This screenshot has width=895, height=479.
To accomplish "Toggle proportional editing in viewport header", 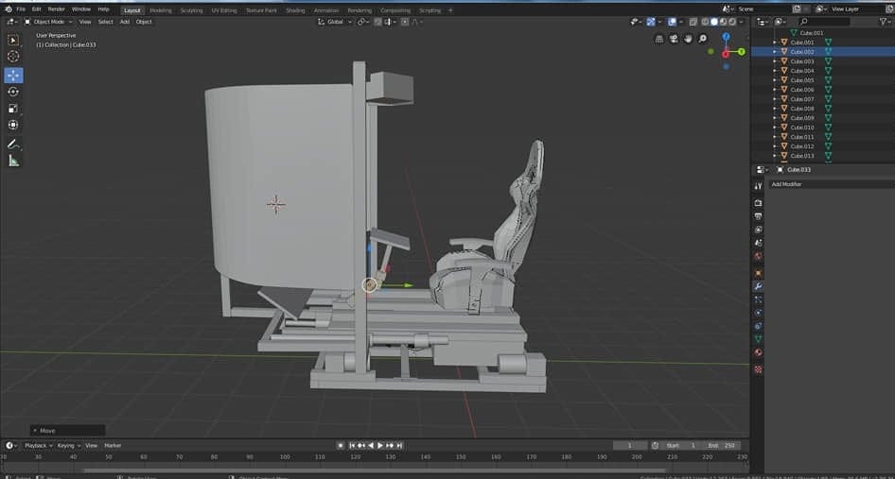I will [405, 22].
